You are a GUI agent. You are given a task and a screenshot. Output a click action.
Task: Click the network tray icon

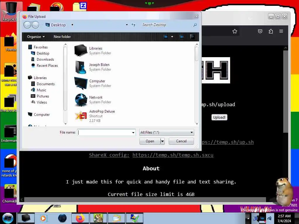click(262, 218)
